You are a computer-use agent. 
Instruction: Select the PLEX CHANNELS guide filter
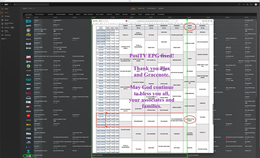(40, 14)
